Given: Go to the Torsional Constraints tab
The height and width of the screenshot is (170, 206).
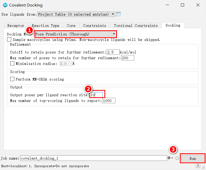Looking at the screenshot, I should click(136, 26).
